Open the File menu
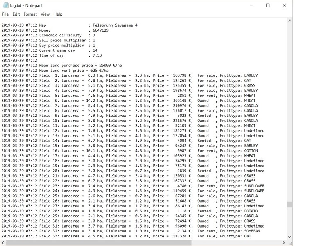This screenshot has width=321, height=246. [5, 14]
